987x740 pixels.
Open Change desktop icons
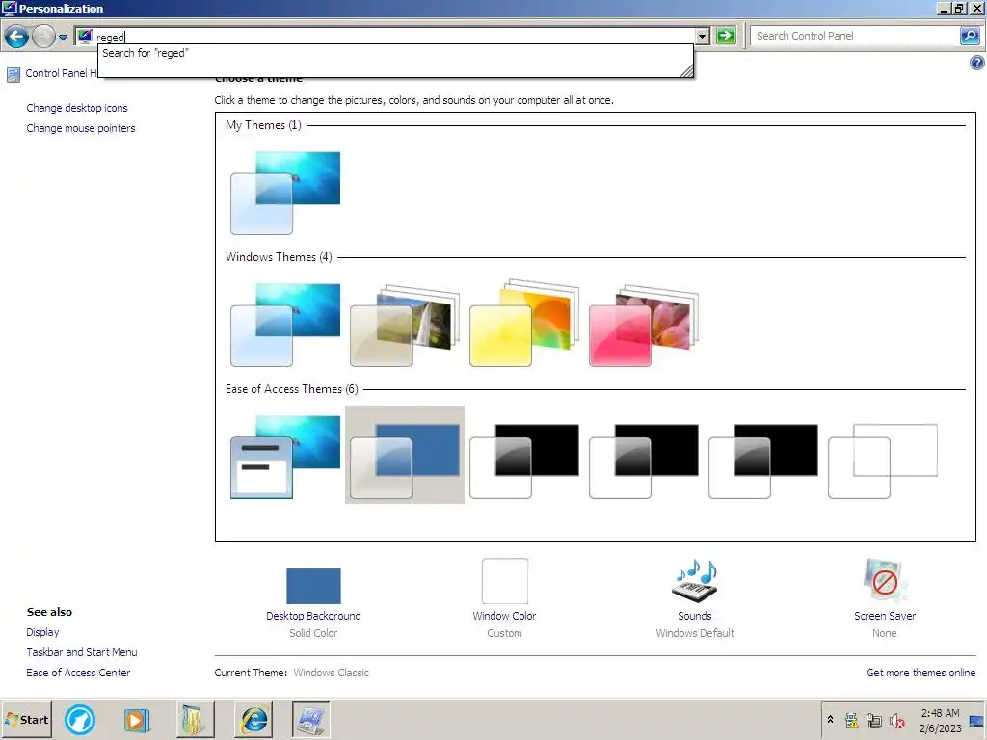tap(77, 108)
